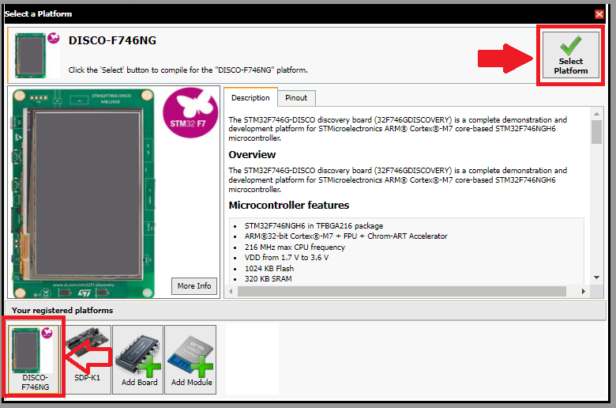This screenshot has width=616, height=408.
Task: Switch to the Description tab
Action: [x=250, y=97]
